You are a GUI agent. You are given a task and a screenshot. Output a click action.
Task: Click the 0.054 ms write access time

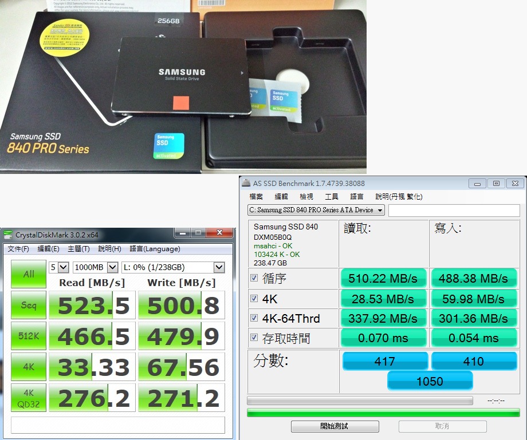coord(474,338)
